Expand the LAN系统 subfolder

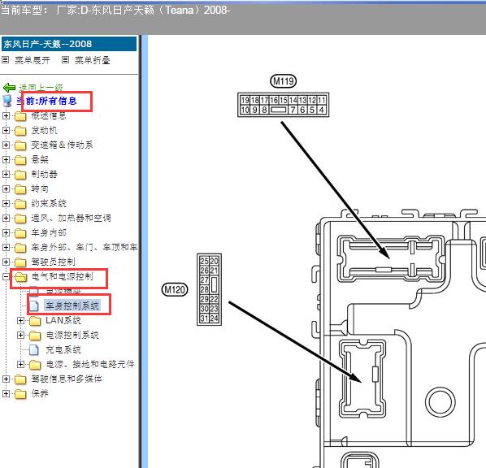click(x=20, y=320)
